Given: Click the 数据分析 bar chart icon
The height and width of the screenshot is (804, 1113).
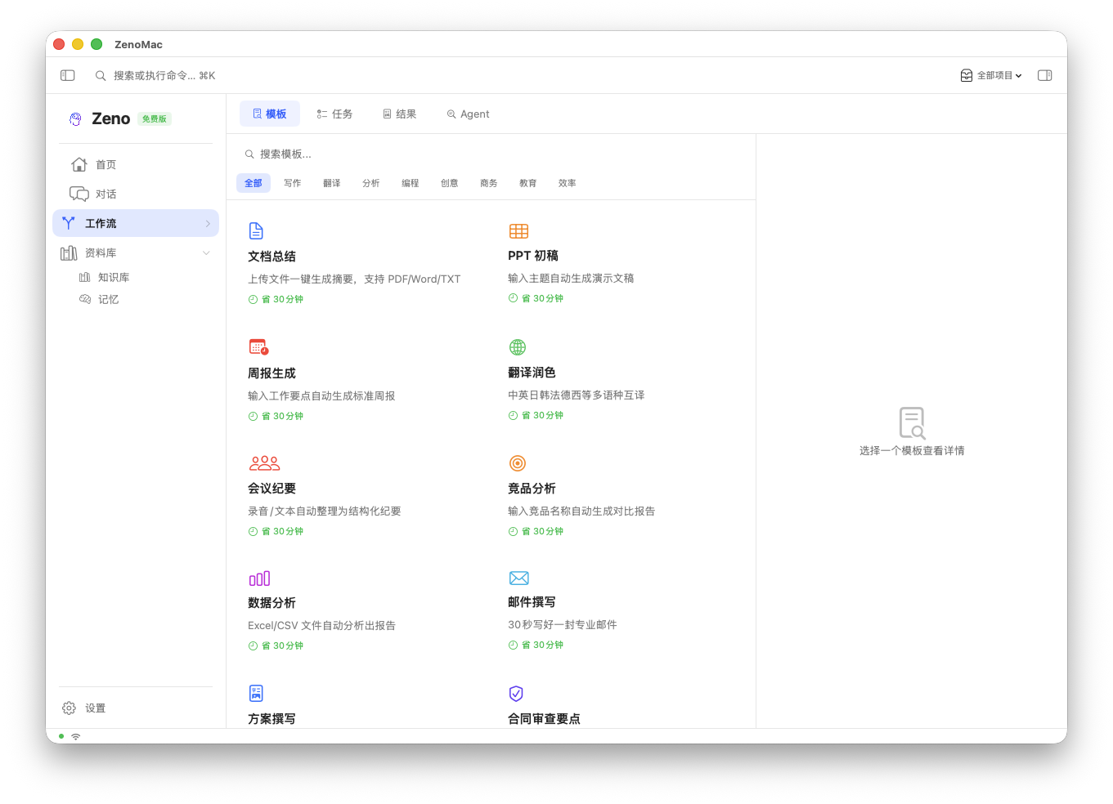Looking at the screenshot, I should click(259, 578).
